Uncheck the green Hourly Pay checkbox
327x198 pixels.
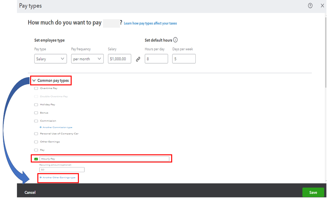click(36, 159)
